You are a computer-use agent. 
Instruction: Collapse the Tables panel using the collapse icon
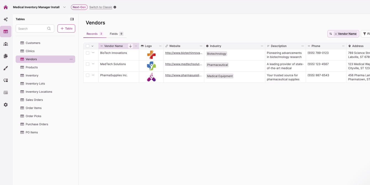72,19
